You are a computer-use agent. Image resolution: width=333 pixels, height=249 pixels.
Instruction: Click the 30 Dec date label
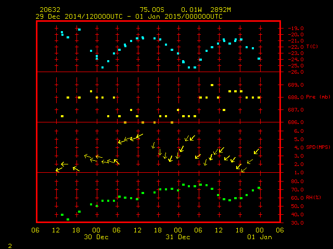click(96, 237)
